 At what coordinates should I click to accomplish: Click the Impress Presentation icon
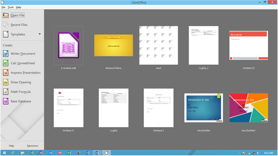pyautogui.click(x=6, y=73)
